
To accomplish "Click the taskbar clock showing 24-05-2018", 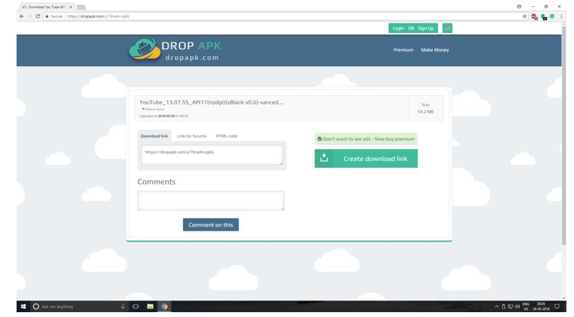I will click(x=541, y=307).
